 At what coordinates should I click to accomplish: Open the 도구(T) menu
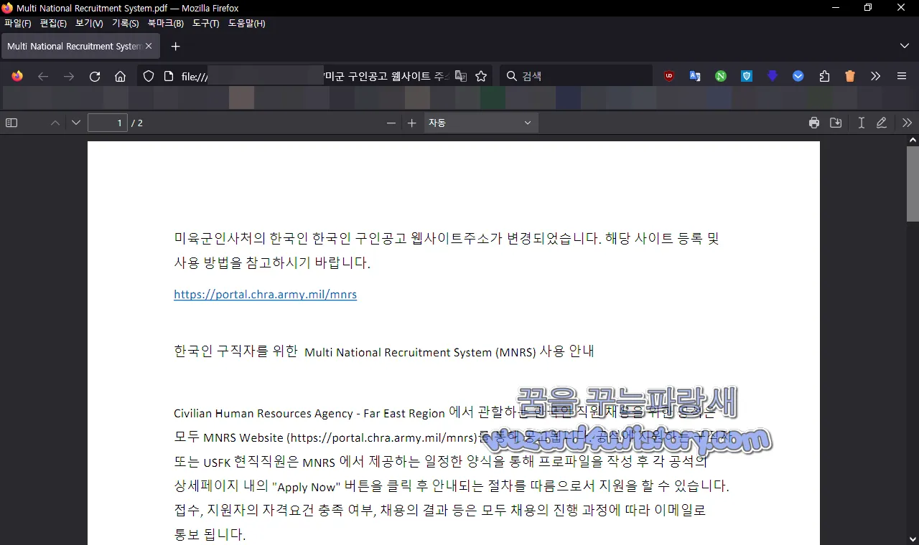pyautogui.click(x=205, y=24)
